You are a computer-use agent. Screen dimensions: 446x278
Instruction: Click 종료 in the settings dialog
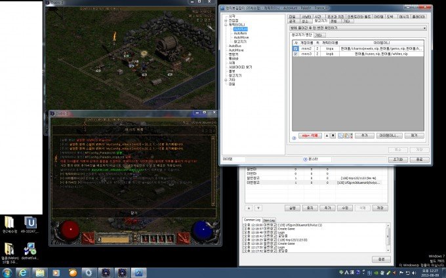[419, 160]
